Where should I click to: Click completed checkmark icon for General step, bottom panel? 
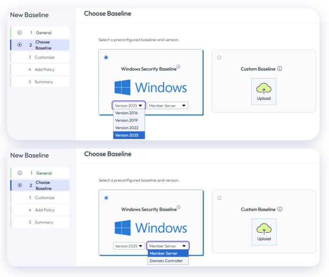20,173
